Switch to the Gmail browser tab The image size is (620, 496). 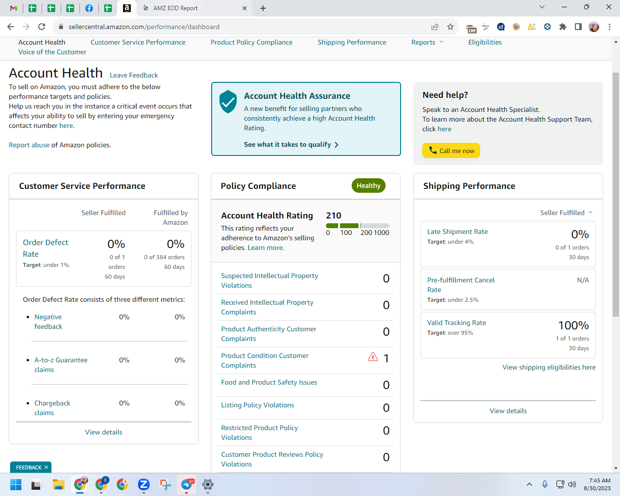pyautogui.click(x=14, y=8)
